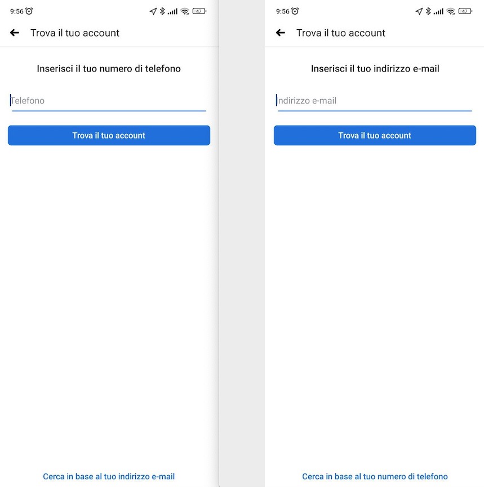Tap cellular signal bars on e-mail screen
Screen dimensions: 484x487
439,11
